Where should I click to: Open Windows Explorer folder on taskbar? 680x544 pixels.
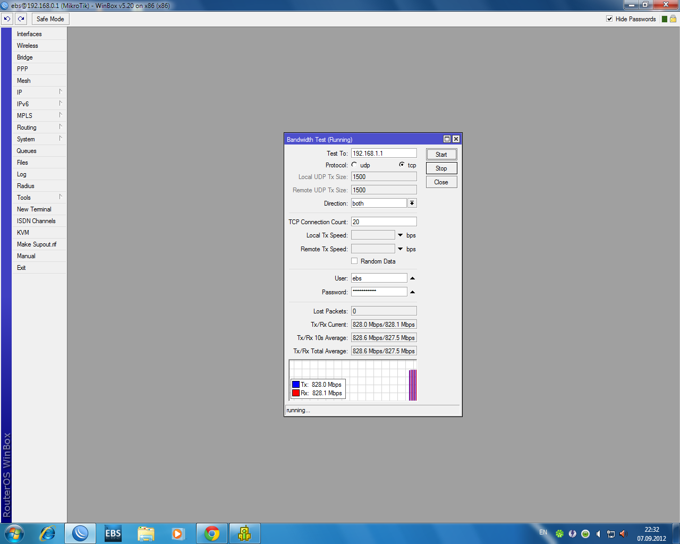(x=146, y=533)
